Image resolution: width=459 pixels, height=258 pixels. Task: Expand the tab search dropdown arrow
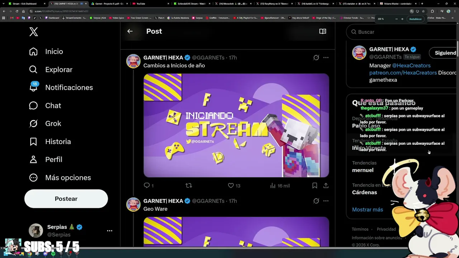(4, 4)
